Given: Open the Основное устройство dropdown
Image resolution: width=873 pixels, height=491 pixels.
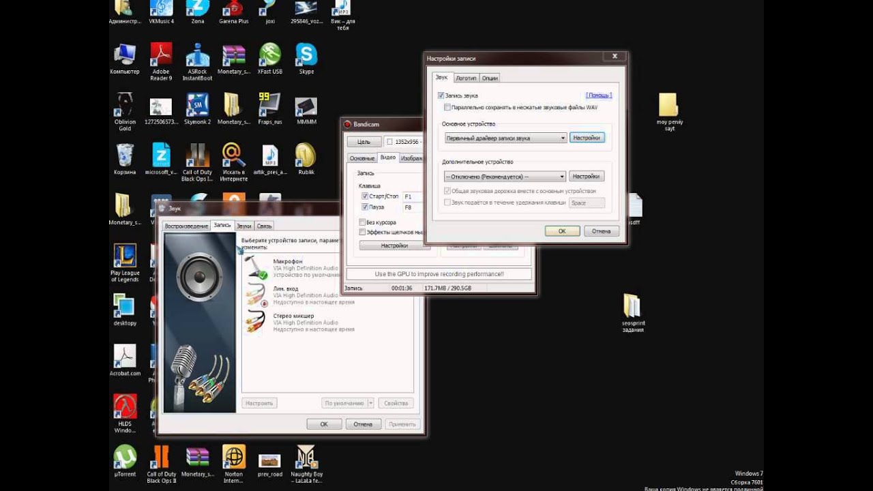Looking at the screenshot, I should click(x=505, y=138).
